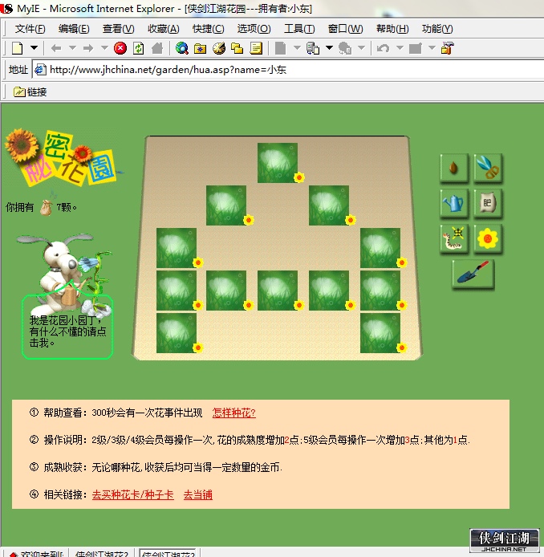Go forward with the right arrow icon

pyautogui.click(x=88, y=48)
